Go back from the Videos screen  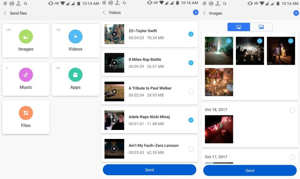104,13
